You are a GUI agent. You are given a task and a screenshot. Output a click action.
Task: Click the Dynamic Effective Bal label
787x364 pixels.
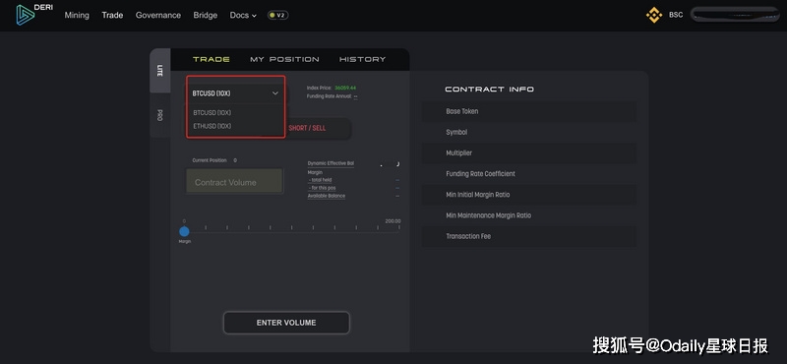pyautogui.click(x=331, y=163)
